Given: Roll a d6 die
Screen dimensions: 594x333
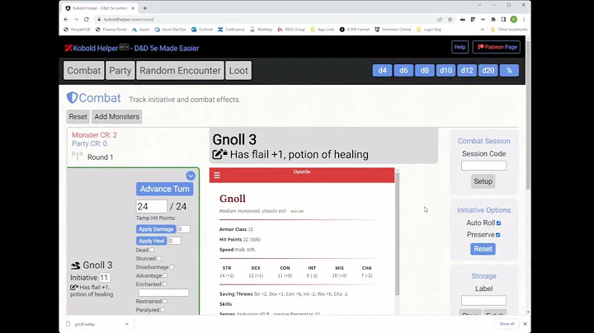Looking at the screenshot, I should pos(403,70).
